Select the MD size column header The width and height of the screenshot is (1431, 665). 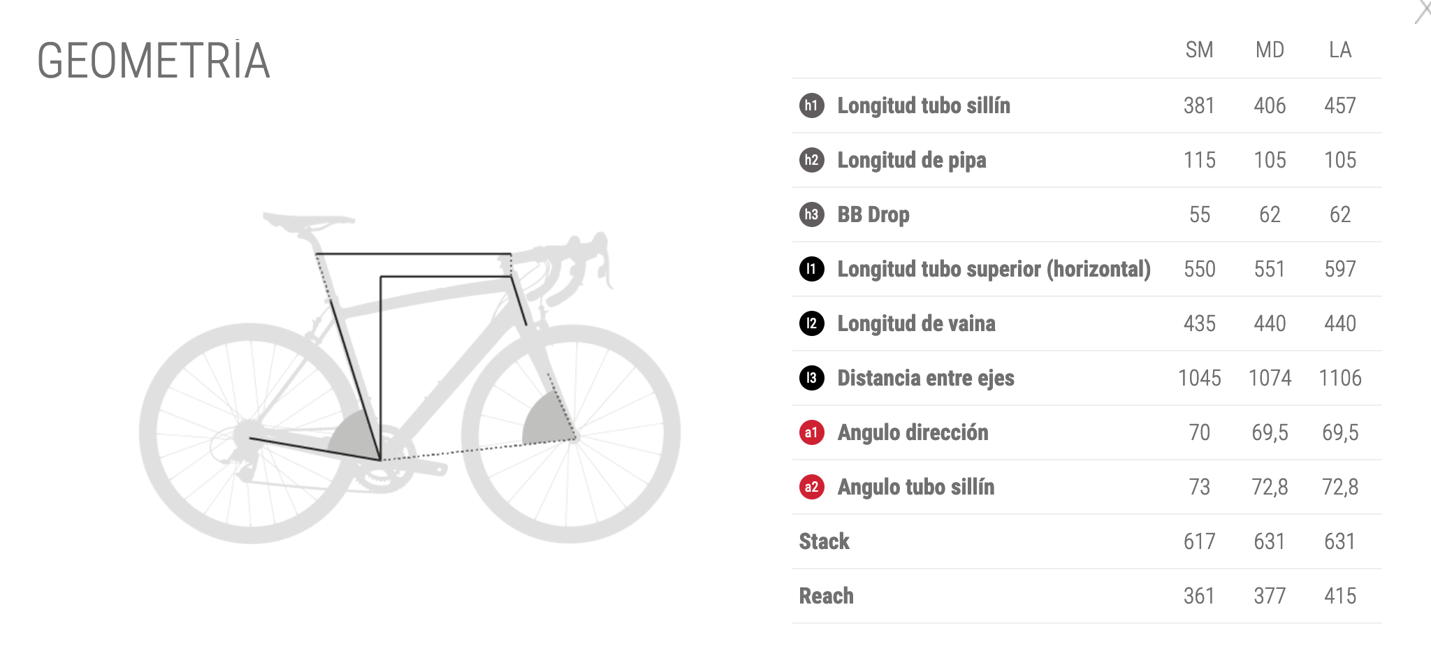[1270, 50]
